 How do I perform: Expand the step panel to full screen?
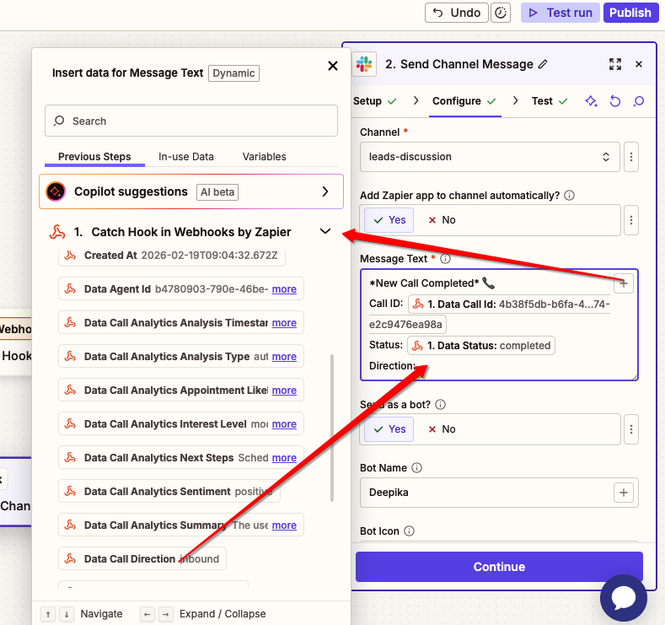[x=614, y=64]
